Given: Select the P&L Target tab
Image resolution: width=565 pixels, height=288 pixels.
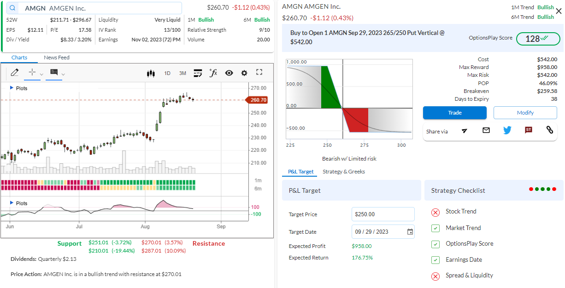Looking at the screenshot, I should tap(300, 172).
